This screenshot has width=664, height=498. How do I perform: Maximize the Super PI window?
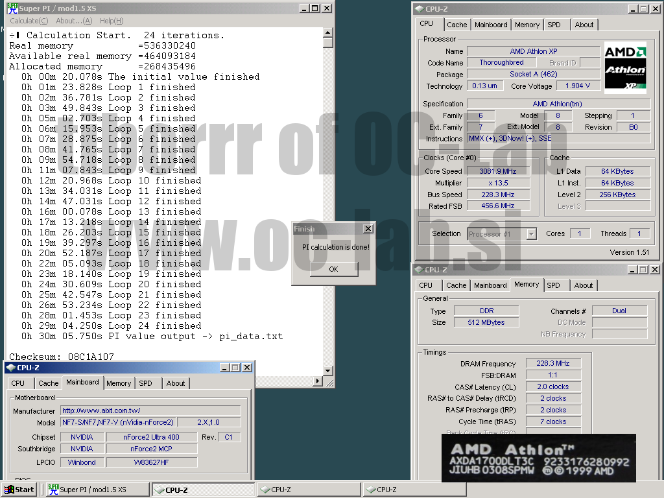pos(314,8)
